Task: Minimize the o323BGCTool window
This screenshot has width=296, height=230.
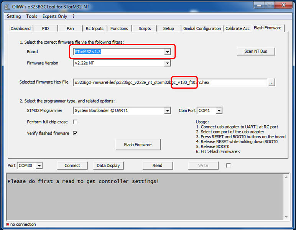Action: point(259,5)
